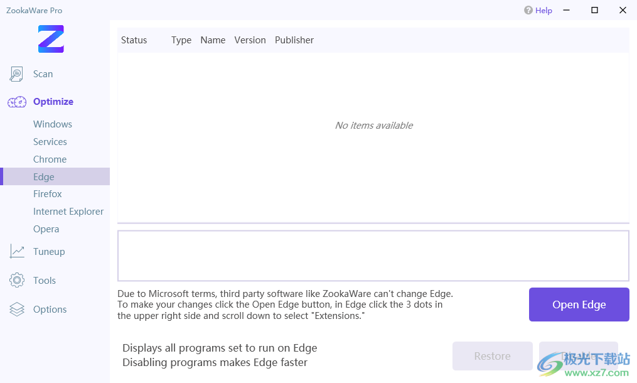Click the Optimize speedometer icon
Screen dimensions: 637x383
pos(17,102)
